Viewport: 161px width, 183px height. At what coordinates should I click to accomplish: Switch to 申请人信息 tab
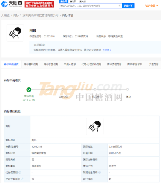point(70,64)
